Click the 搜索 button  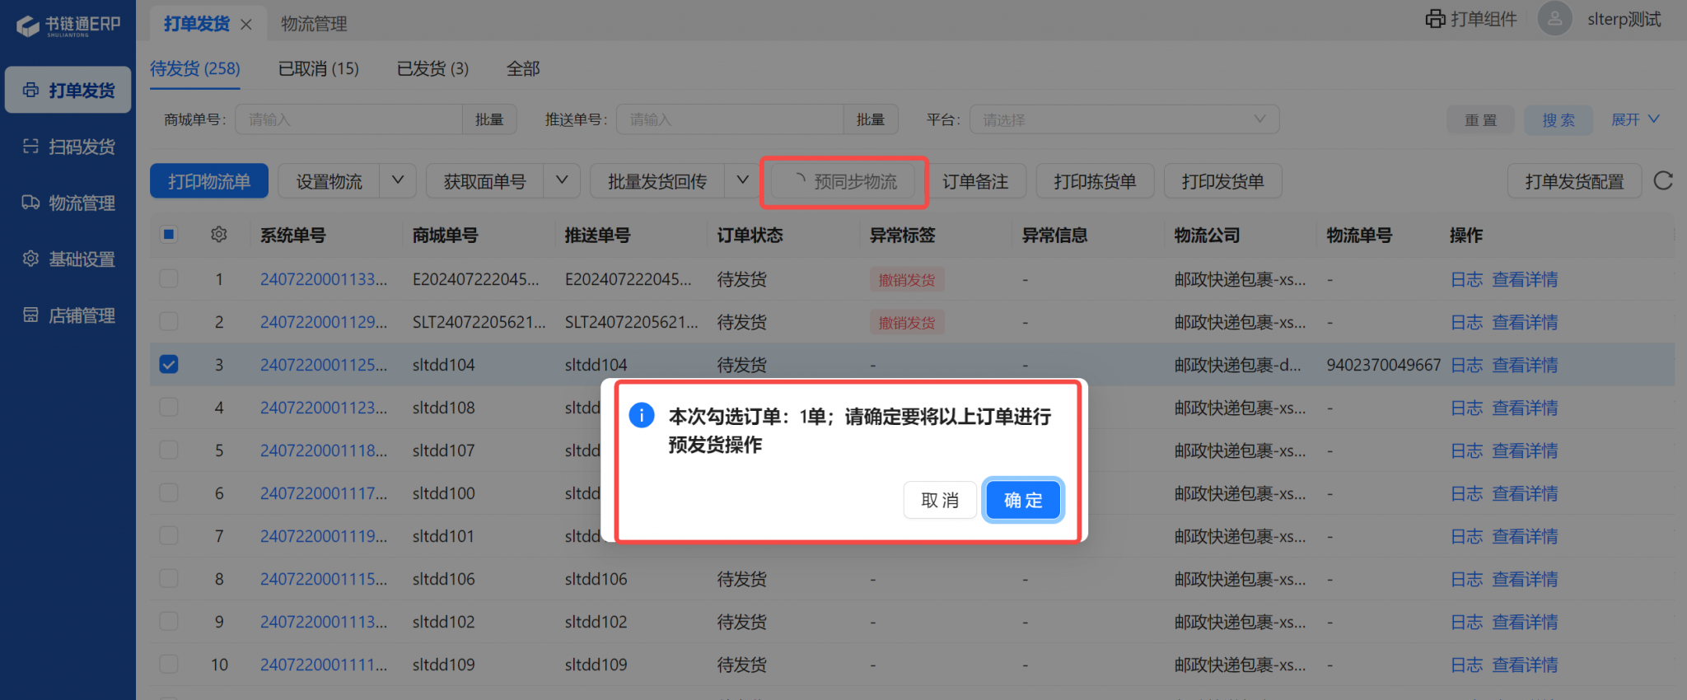click(x=1558, y=119)
